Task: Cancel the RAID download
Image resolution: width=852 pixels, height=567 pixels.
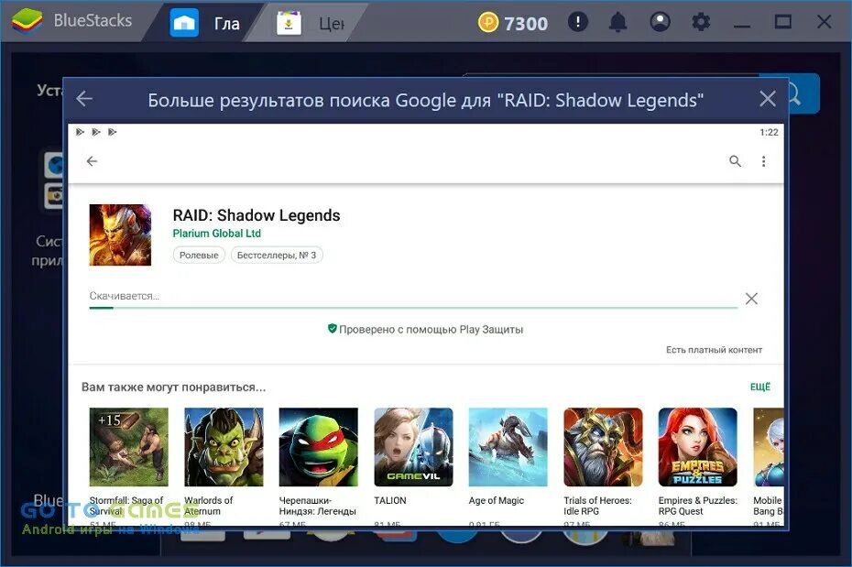Action: click(x=751, y=299)
